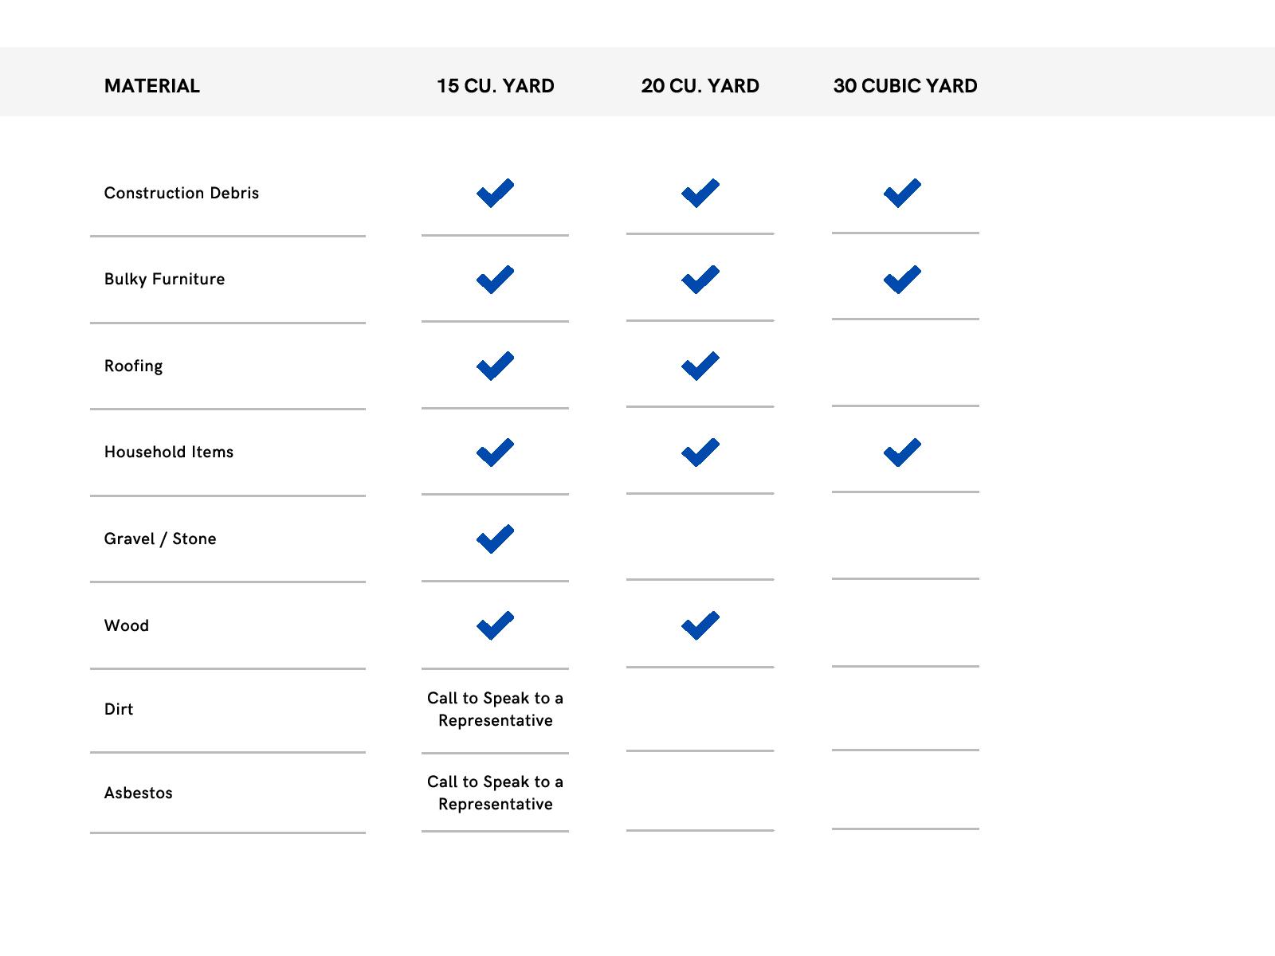This screenshot has width=1275, height=956.
Task: Click Call to Speak text for Dirt
Action: coord(496,709)
